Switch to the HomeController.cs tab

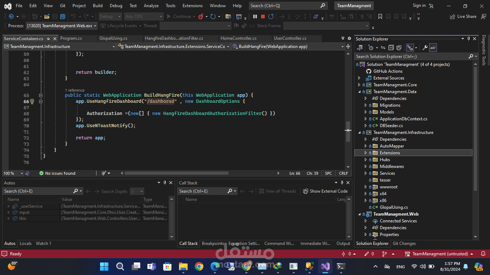click(x=239, y=38)
